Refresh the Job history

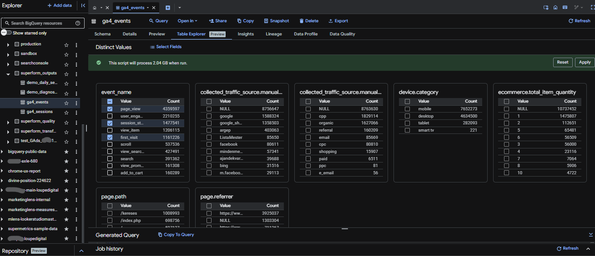click(567, 249)
